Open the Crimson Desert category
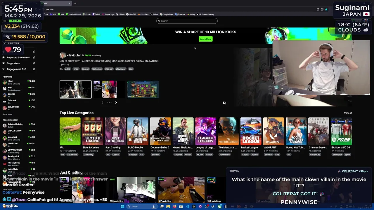Viewport: 374px width, 210px height. pyautogui.click(x=318, y=131)
